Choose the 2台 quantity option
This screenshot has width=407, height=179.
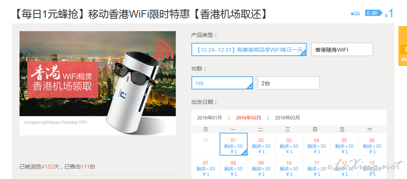pyautogui.click(x=288, y=83)
